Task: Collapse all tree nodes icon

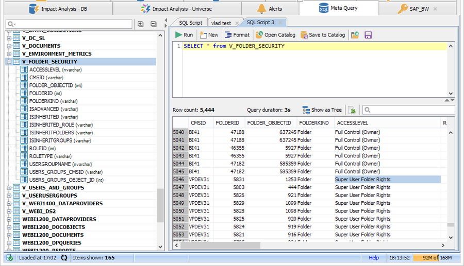Action: coord(153,24)
